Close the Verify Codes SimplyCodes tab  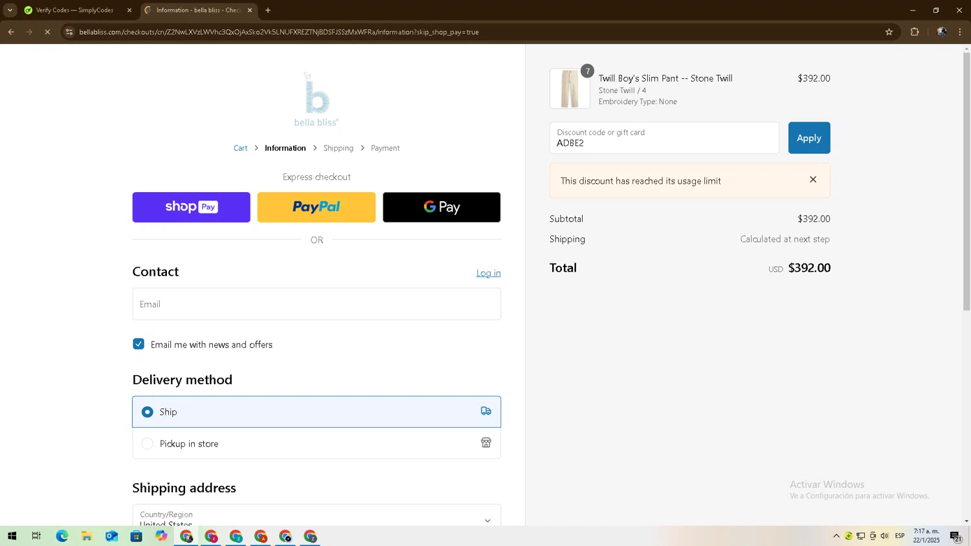[x=129, y=10]
